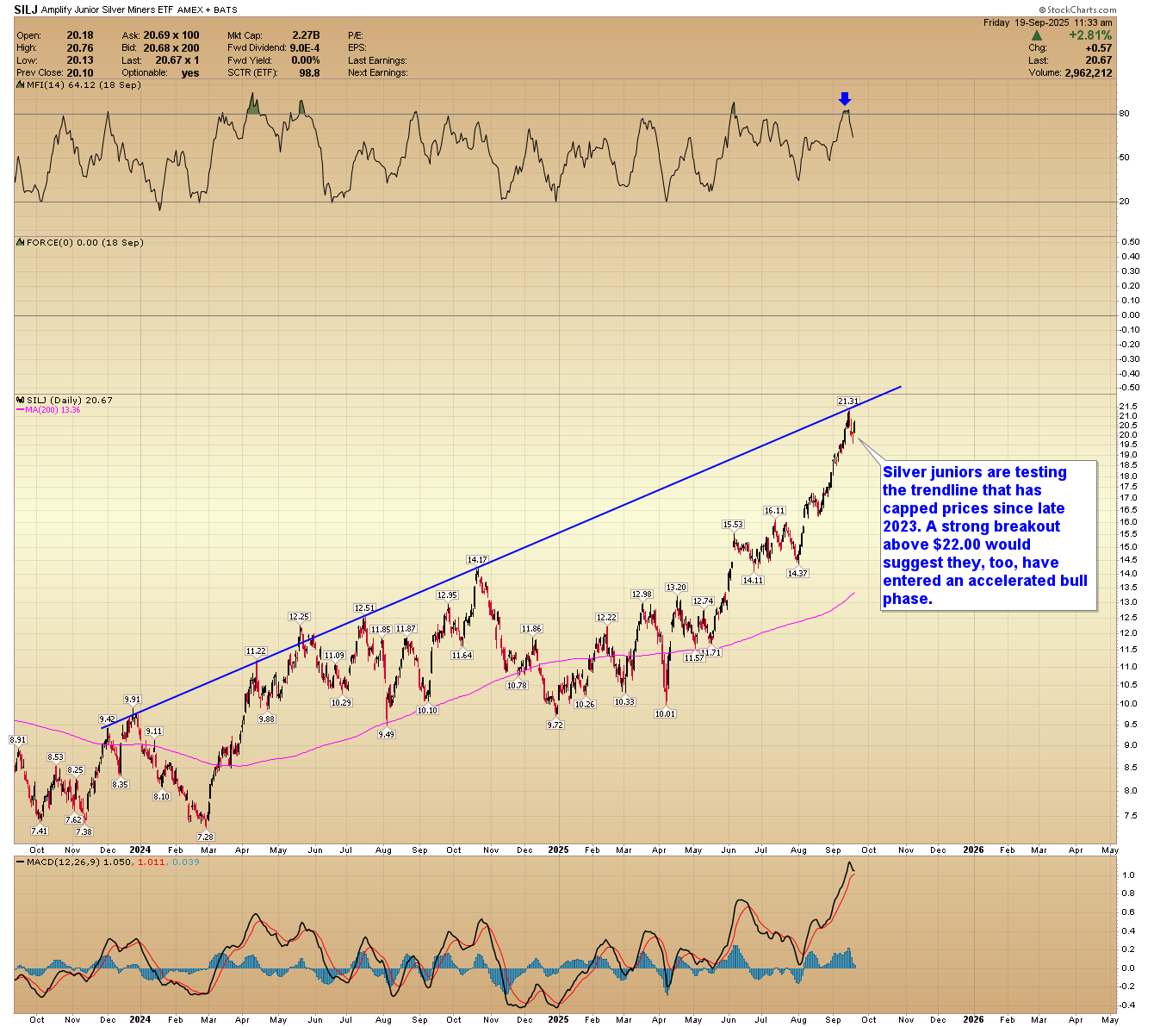
Task: Select the High value 20.76
Action: tap(80, 48)
